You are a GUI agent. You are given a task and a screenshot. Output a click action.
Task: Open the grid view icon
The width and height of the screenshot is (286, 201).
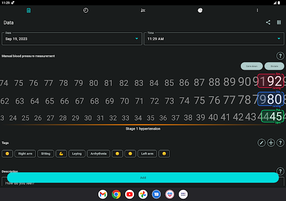279,22
